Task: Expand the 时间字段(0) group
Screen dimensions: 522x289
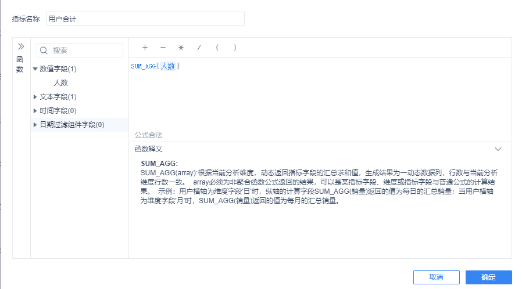Action: 35,111
